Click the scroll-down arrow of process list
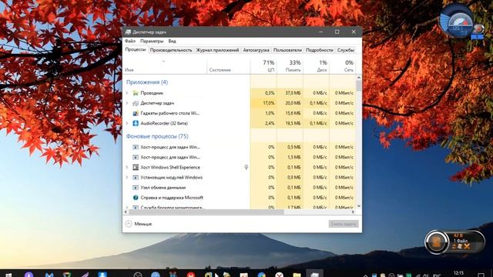 (359, 206)
